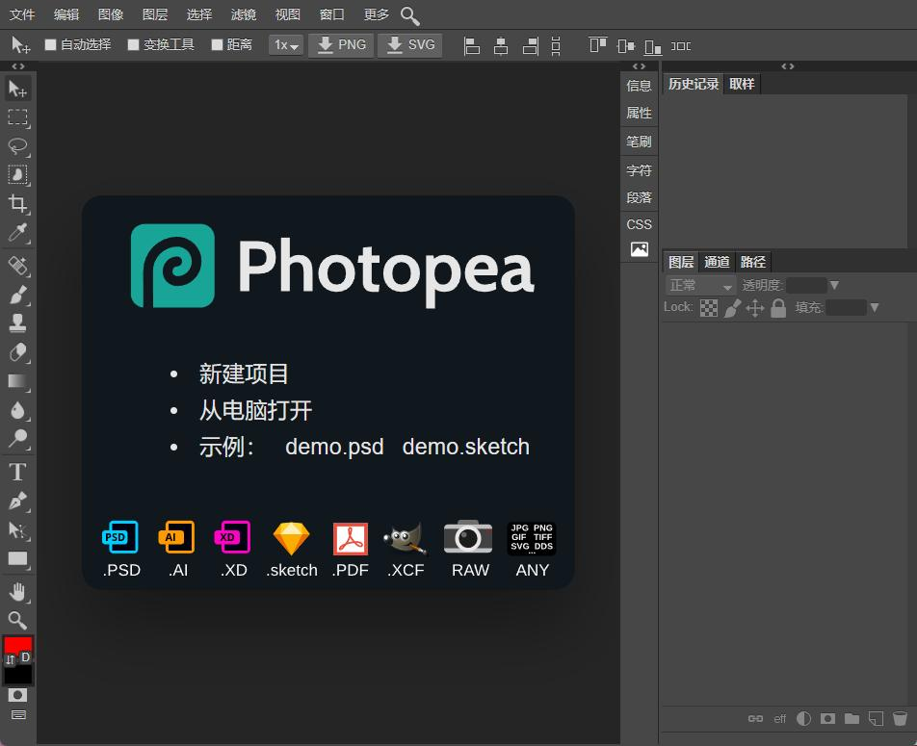Toggle lock position cross-arrows icon
Screen dimensions: 917x746
(x=755, y=307)
